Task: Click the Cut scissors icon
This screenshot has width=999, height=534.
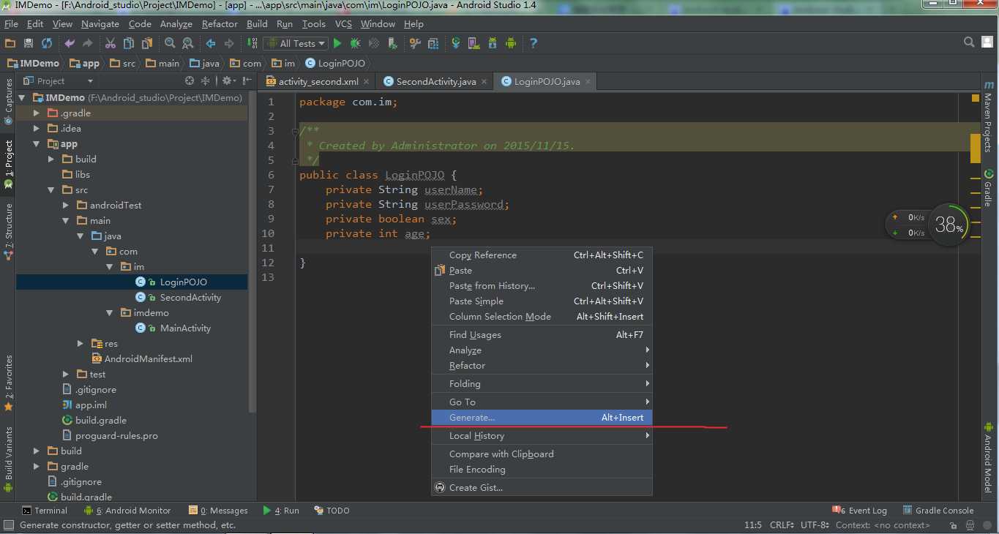Action: click(111, 43)
